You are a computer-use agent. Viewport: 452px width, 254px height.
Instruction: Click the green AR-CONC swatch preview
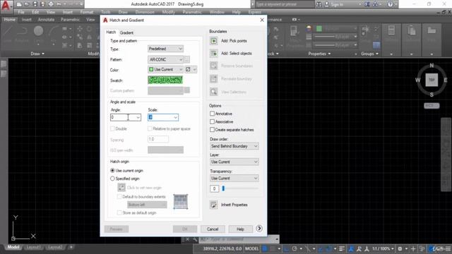pos(165,80)
